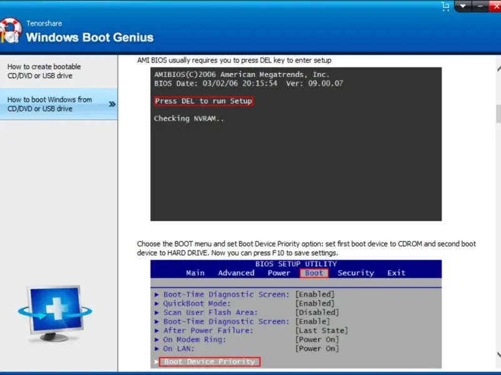Image resolution: width=501 pixels, height=375 pixels.
Task: Click the '[Power On]' value beside On LAN
Action: tap(317, 349)
